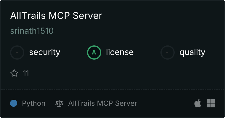Click the green license A grade badge
This screenshot has height=118, width=225.
94,53
